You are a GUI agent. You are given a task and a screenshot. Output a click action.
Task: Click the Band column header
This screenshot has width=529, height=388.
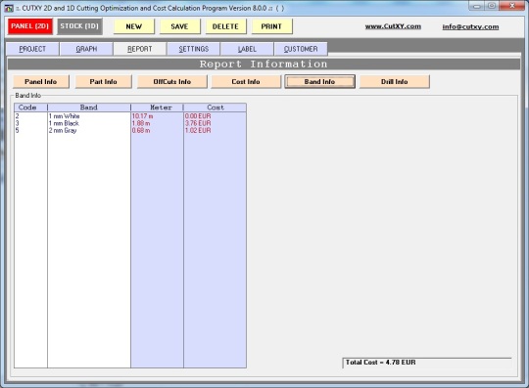[89, 108]
